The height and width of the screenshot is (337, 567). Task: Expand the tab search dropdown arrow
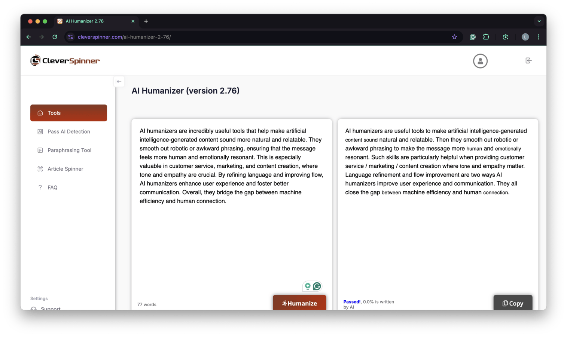pos(539,21)
